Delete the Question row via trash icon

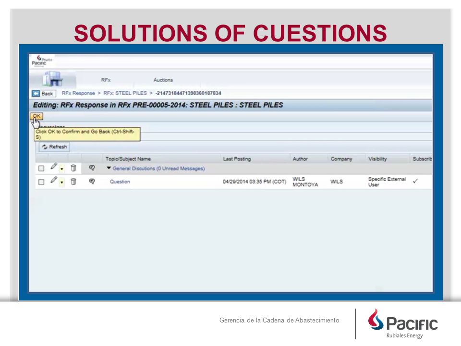(x=73, y=182)
